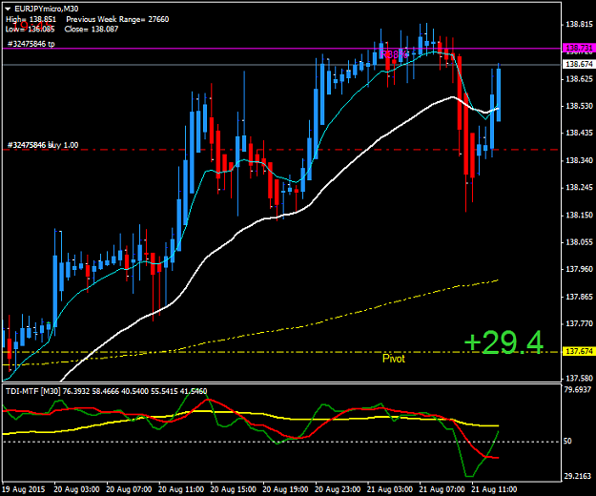This screenshot has height=496, width=596.
Task: Click the 21 Aug 11:00 time label
Action: pos(494,489)
